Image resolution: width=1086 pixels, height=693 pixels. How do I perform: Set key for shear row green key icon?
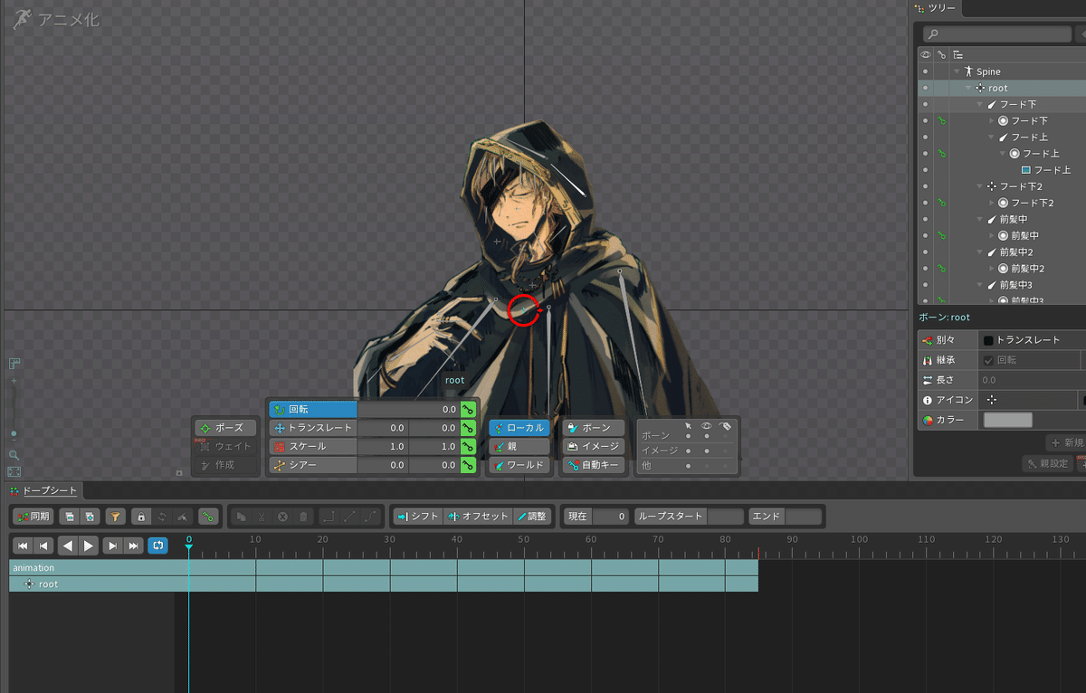click(x=468, y=465)
